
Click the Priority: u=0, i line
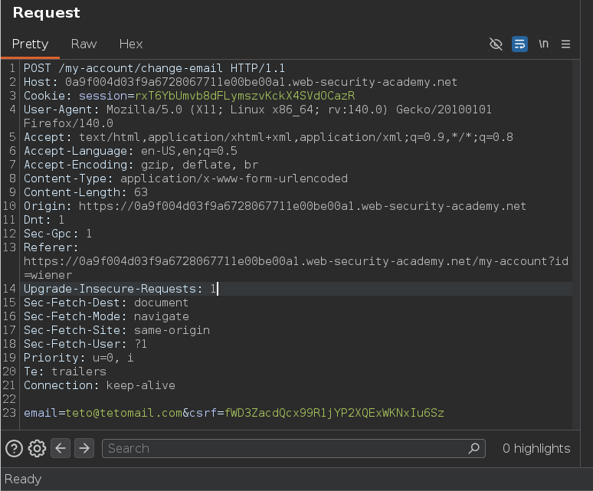point(79,358)
